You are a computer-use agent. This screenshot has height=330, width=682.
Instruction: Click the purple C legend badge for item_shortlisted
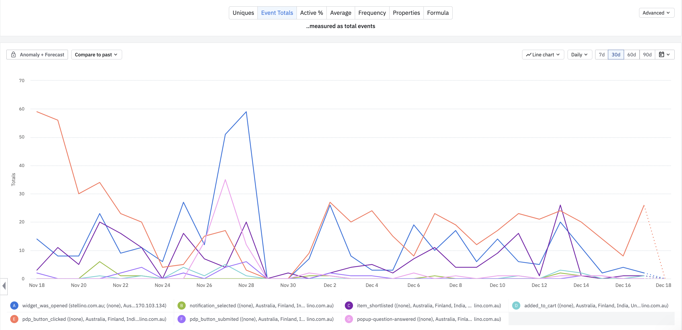point(349,306)
